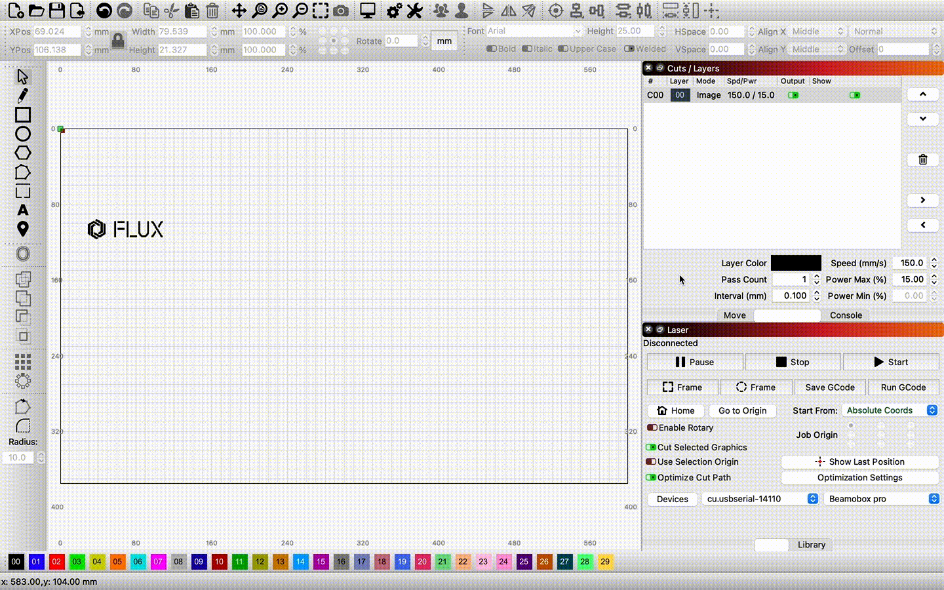944x590 pixels.
Task: Delete selection with top toolbar trash icon
Action: pyautogui.click(x=212, y=10)
